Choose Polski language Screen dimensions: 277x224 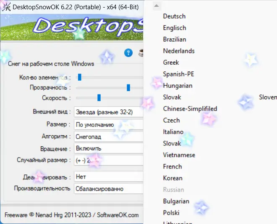coord(171,213)
